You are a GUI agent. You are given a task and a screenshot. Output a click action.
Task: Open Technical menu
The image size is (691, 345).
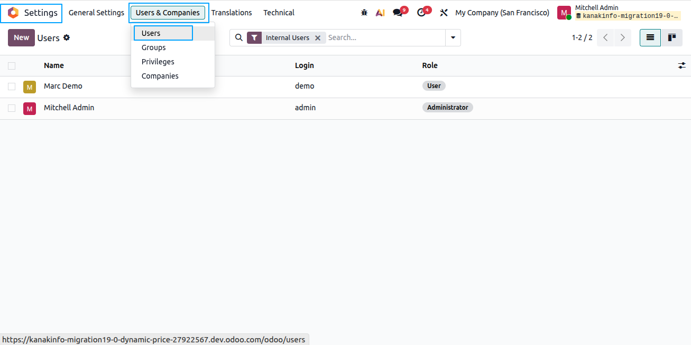coord(279,13)
